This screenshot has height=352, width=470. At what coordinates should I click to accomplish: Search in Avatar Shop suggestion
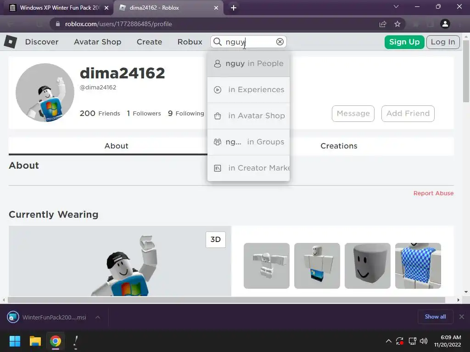click(x=248, y=116)
